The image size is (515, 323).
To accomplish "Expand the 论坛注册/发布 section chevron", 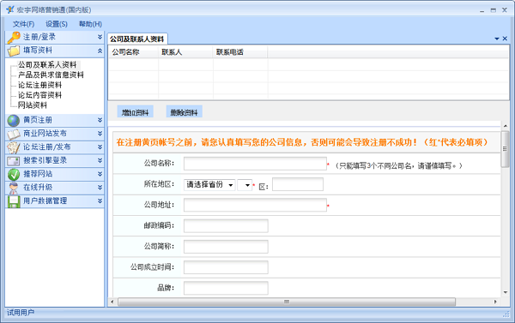I will pyautogui.click(x=100, y=147).
